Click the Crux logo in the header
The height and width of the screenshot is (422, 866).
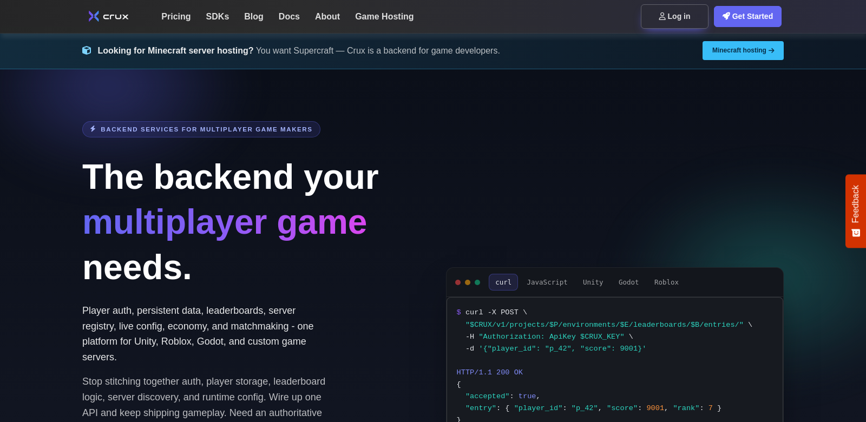108,16
